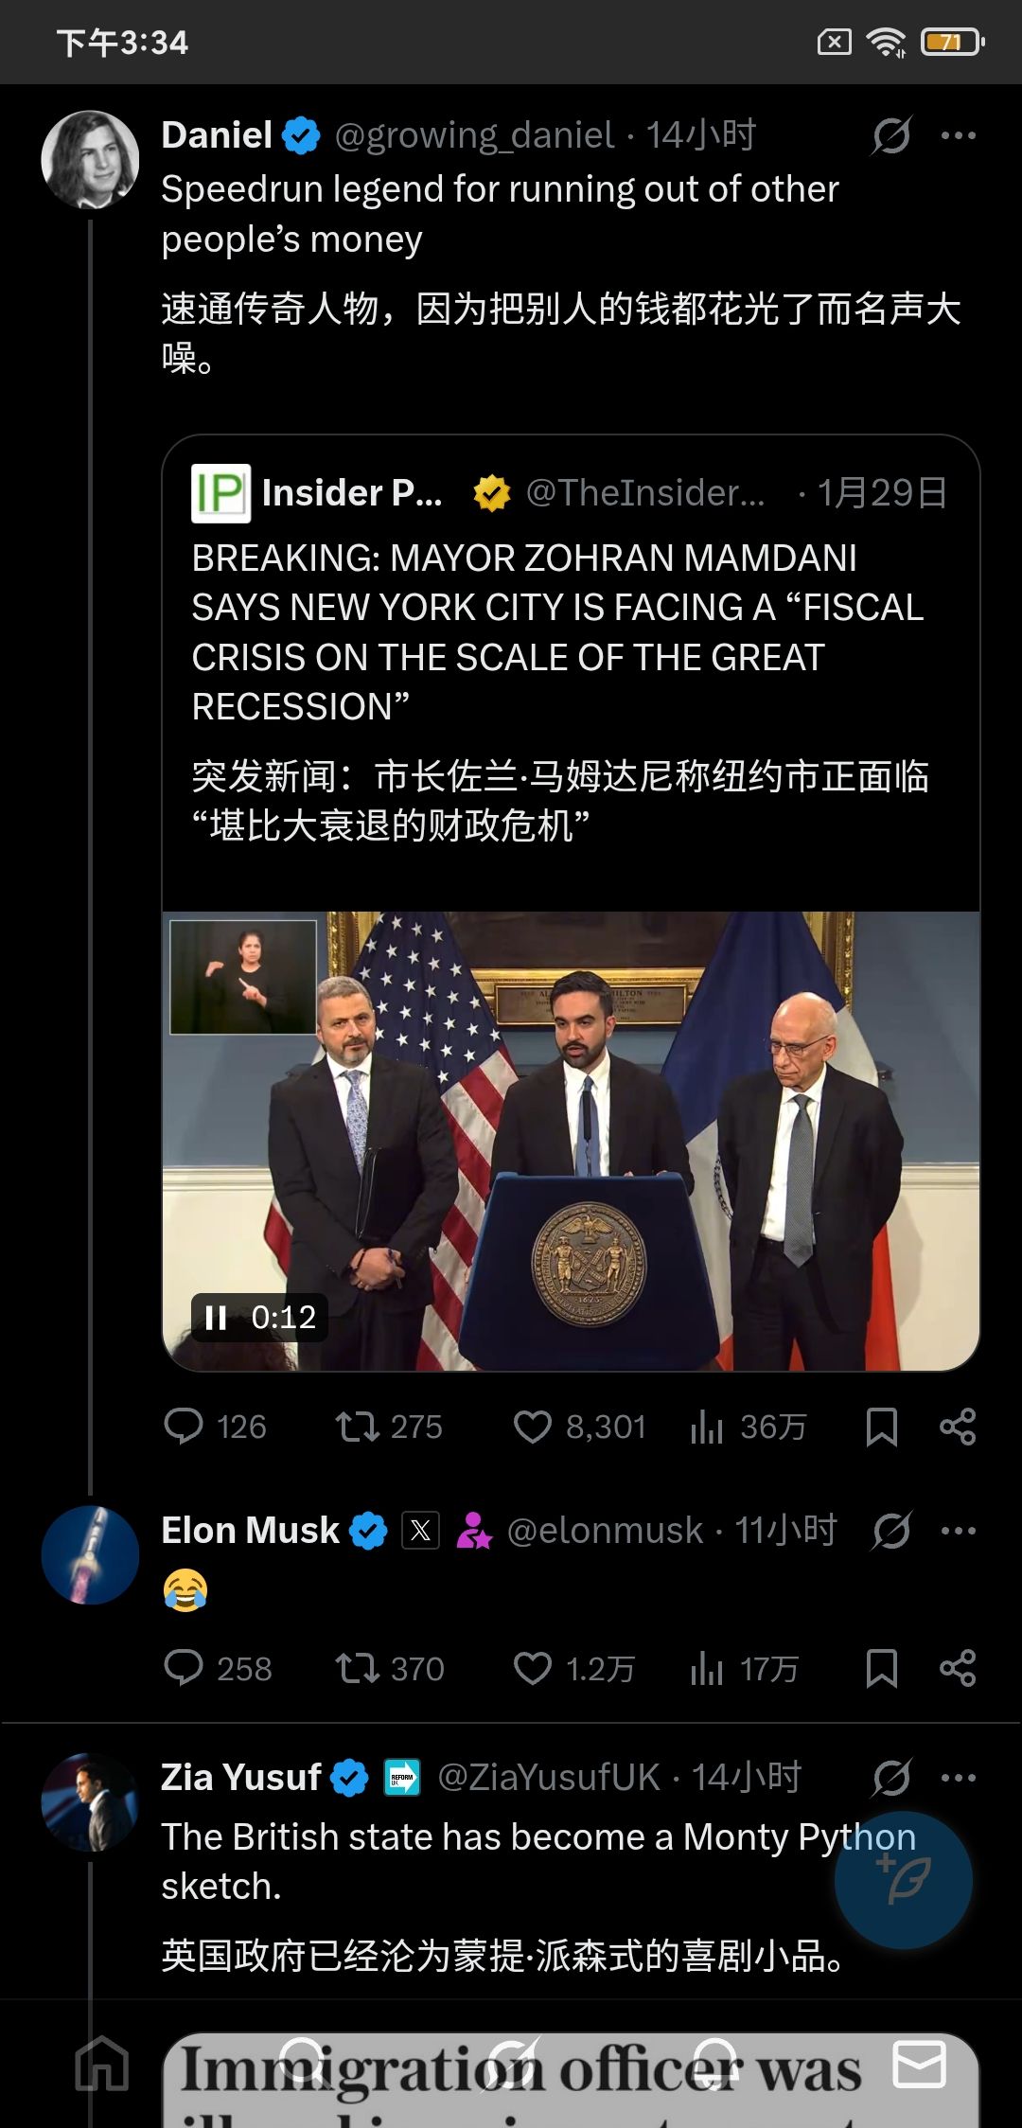Retweet Daniel's post
The height and width of the screenshot is (2128, 1022).
click(x=358, y=1427)
